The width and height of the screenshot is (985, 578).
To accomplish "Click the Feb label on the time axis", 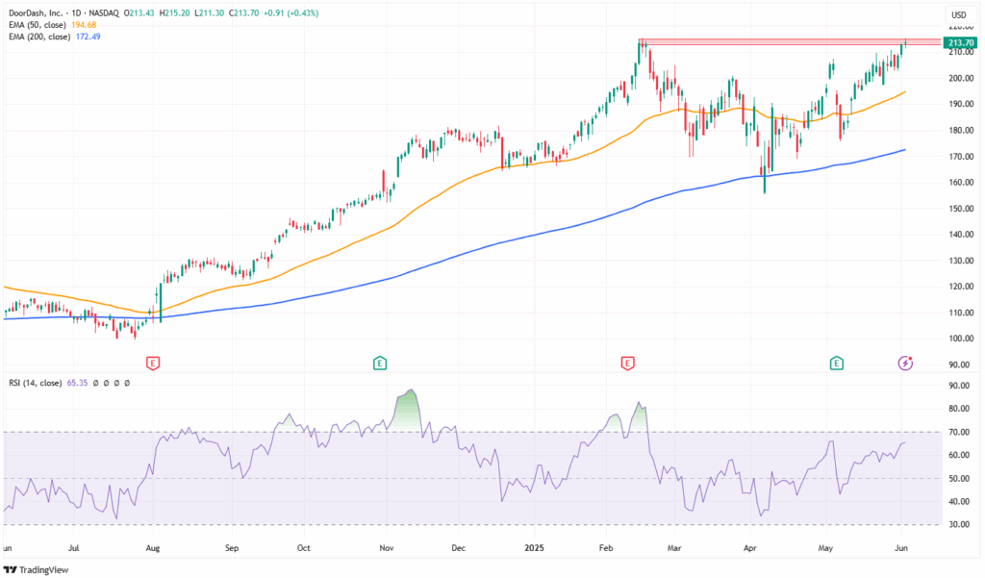I will coord(606,548).
